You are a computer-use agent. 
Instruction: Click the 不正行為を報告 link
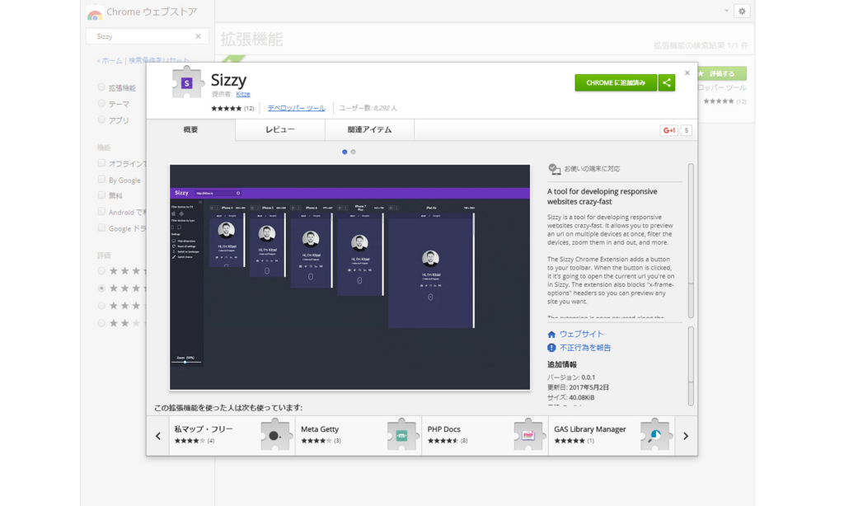click(585, 348)
